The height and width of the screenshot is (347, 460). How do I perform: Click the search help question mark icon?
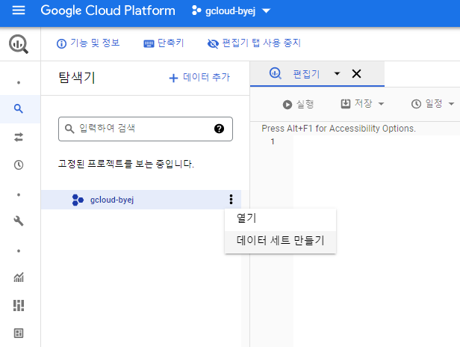tap(219, 129)
